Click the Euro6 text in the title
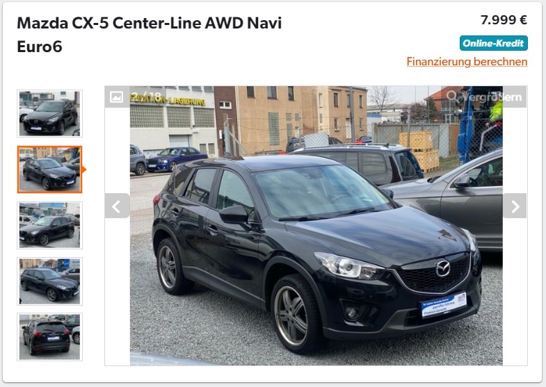The height and width of the screenshot is (387, 546). tap(40, 47)
